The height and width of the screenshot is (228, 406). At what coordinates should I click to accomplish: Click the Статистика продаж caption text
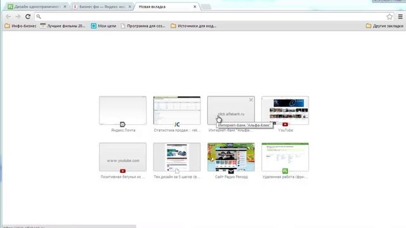(177, 130)
